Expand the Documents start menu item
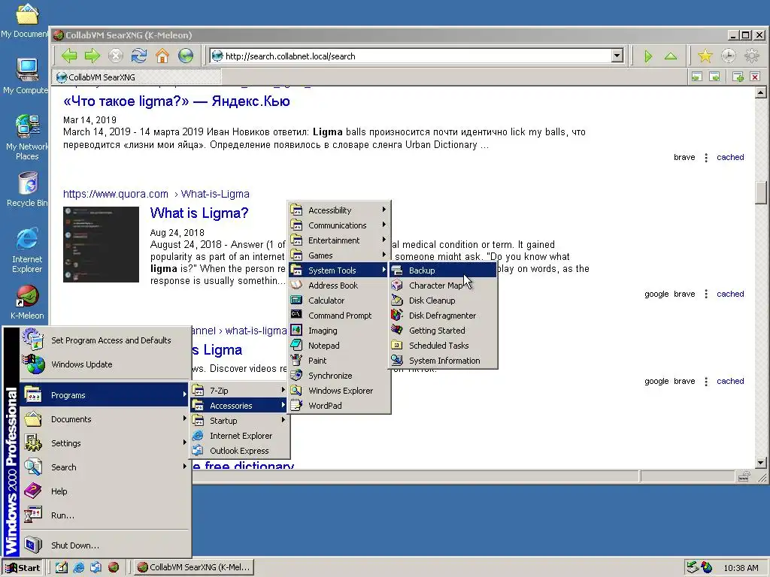 pyautogui.click(x=105, y=419)
